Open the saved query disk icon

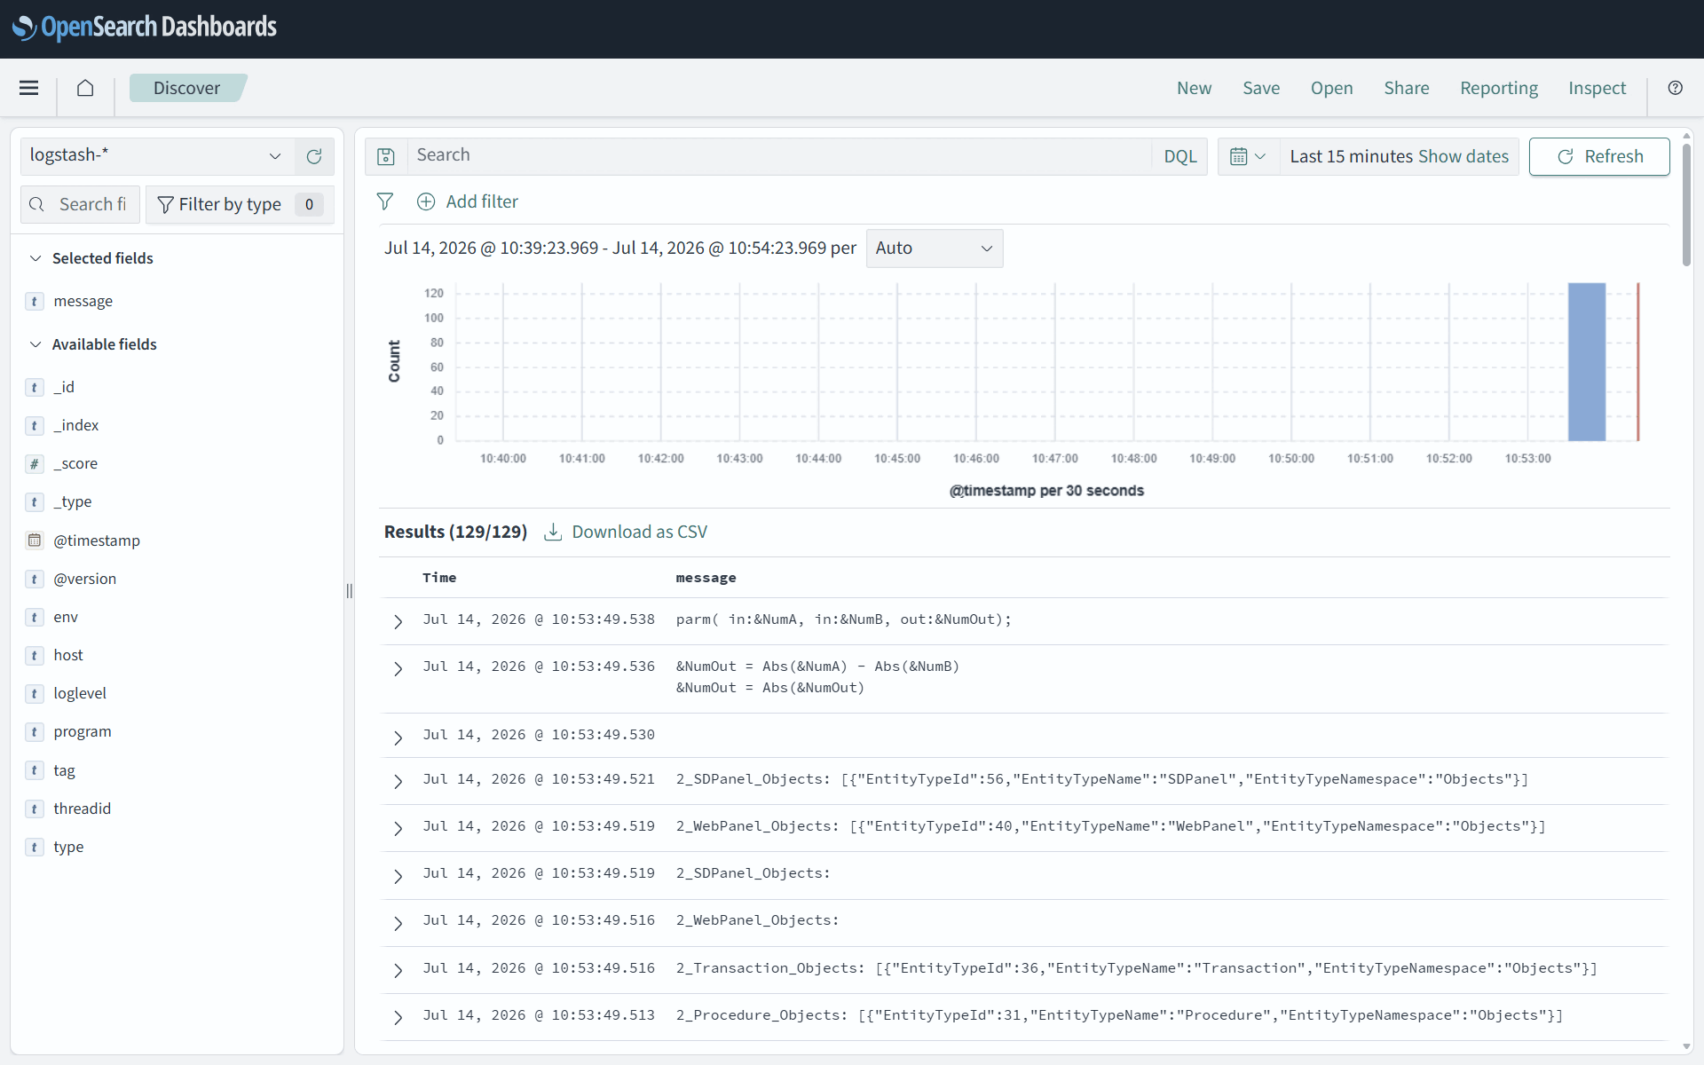tap(386, 156)
